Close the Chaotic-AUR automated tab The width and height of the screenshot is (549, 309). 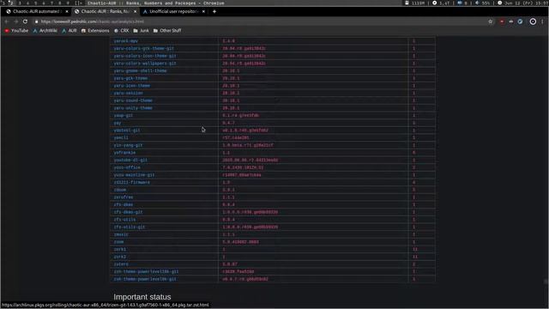[x=67, y=11]
